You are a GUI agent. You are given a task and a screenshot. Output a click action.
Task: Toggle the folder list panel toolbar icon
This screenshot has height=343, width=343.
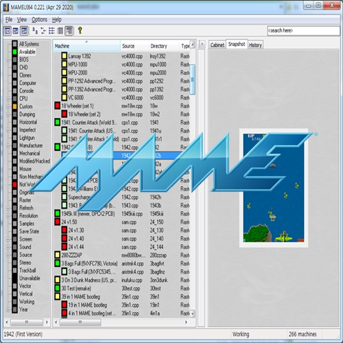(8, 31)
